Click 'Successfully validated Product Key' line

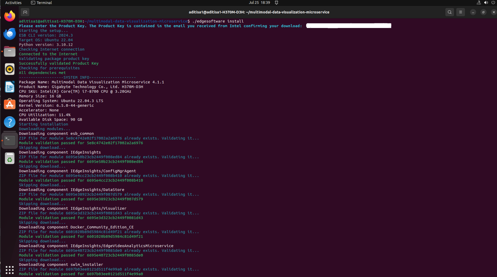59,63
